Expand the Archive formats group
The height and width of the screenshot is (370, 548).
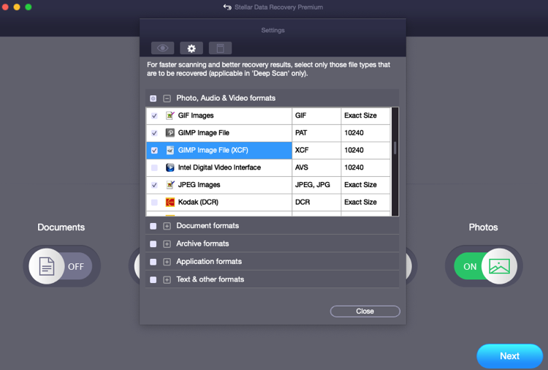click(x=167, y=243)
